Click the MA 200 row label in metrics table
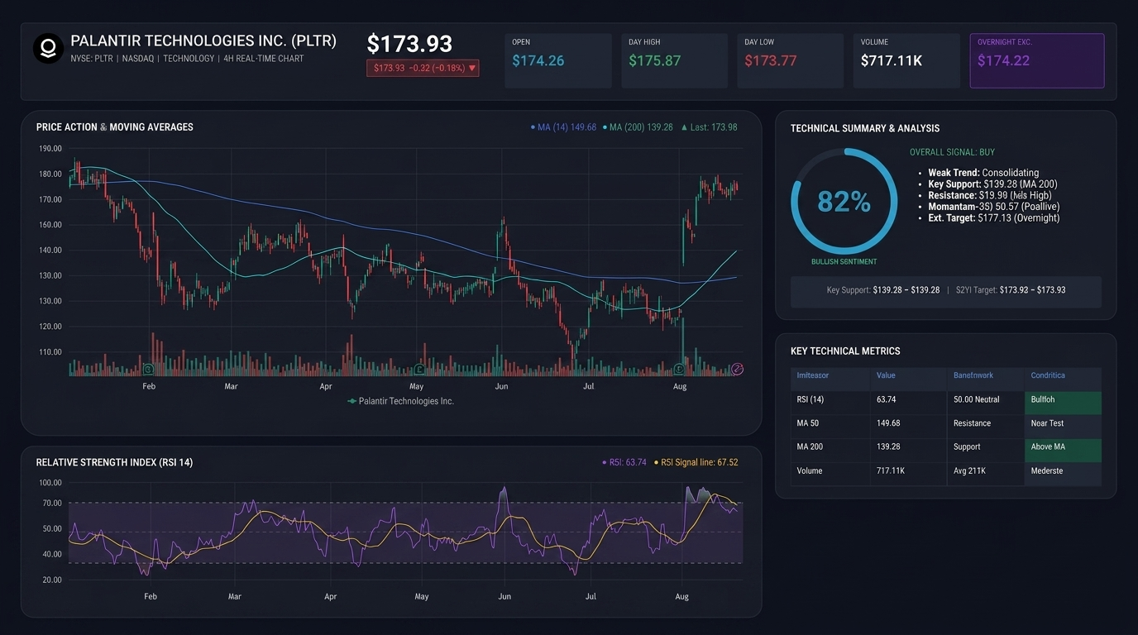 (810, 446)
